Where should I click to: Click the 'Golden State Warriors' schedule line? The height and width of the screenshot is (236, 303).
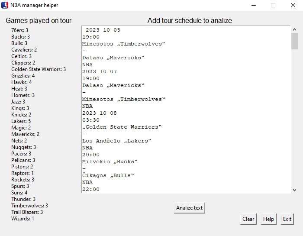point(122,127)
